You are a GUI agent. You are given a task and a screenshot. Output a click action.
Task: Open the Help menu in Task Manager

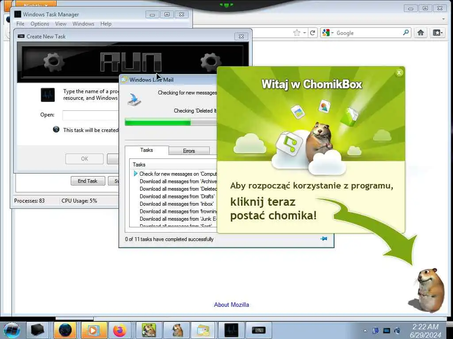[106, 24]
